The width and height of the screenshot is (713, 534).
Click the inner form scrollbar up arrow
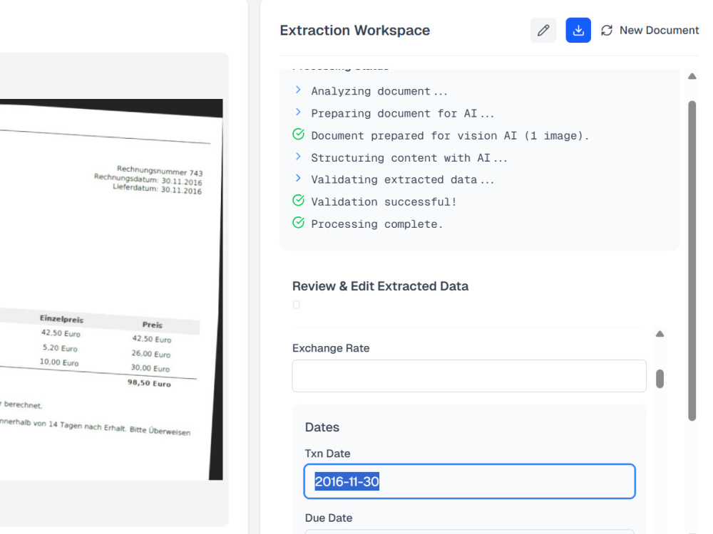(x=660, y=334)
